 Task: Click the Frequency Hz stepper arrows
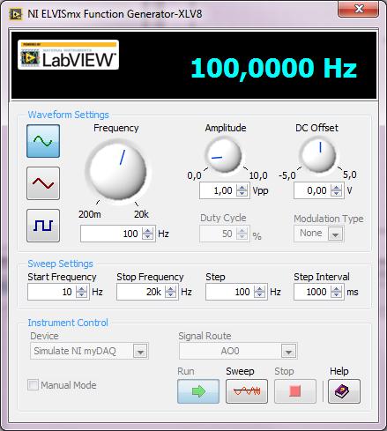click(x=148, y=234)
